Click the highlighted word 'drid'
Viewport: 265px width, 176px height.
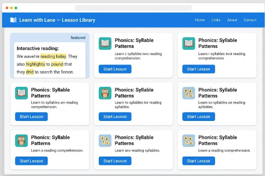pos(30,72)
